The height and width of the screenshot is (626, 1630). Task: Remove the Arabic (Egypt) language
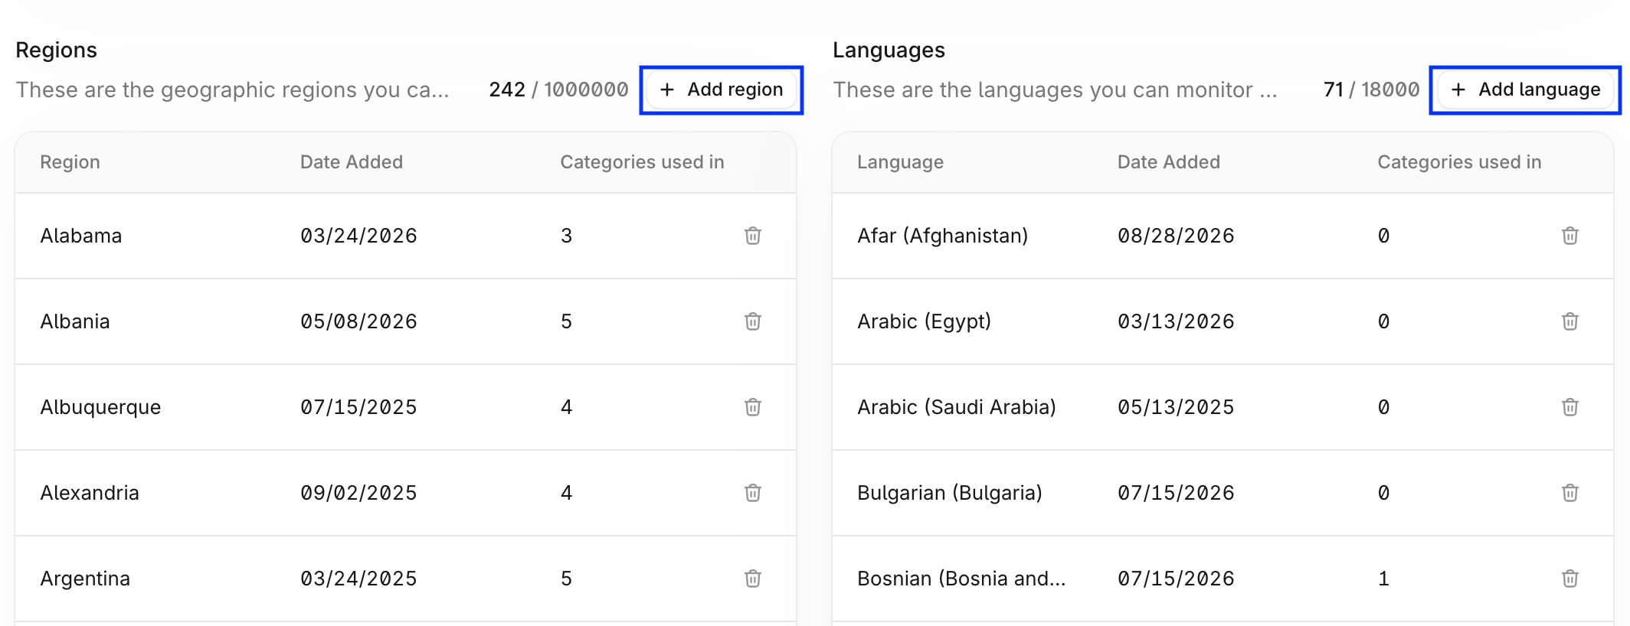(1570, 321)
